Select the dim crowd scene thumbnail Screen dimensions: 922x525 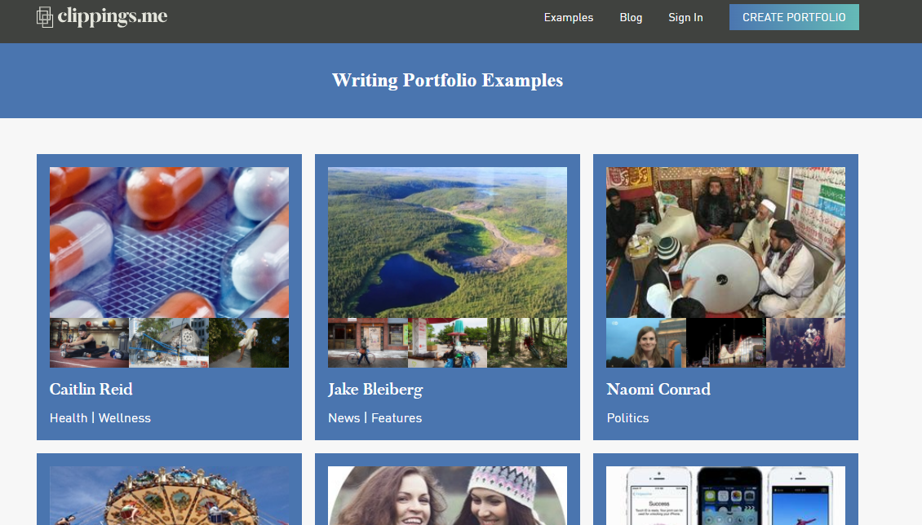tap(805, 343)
